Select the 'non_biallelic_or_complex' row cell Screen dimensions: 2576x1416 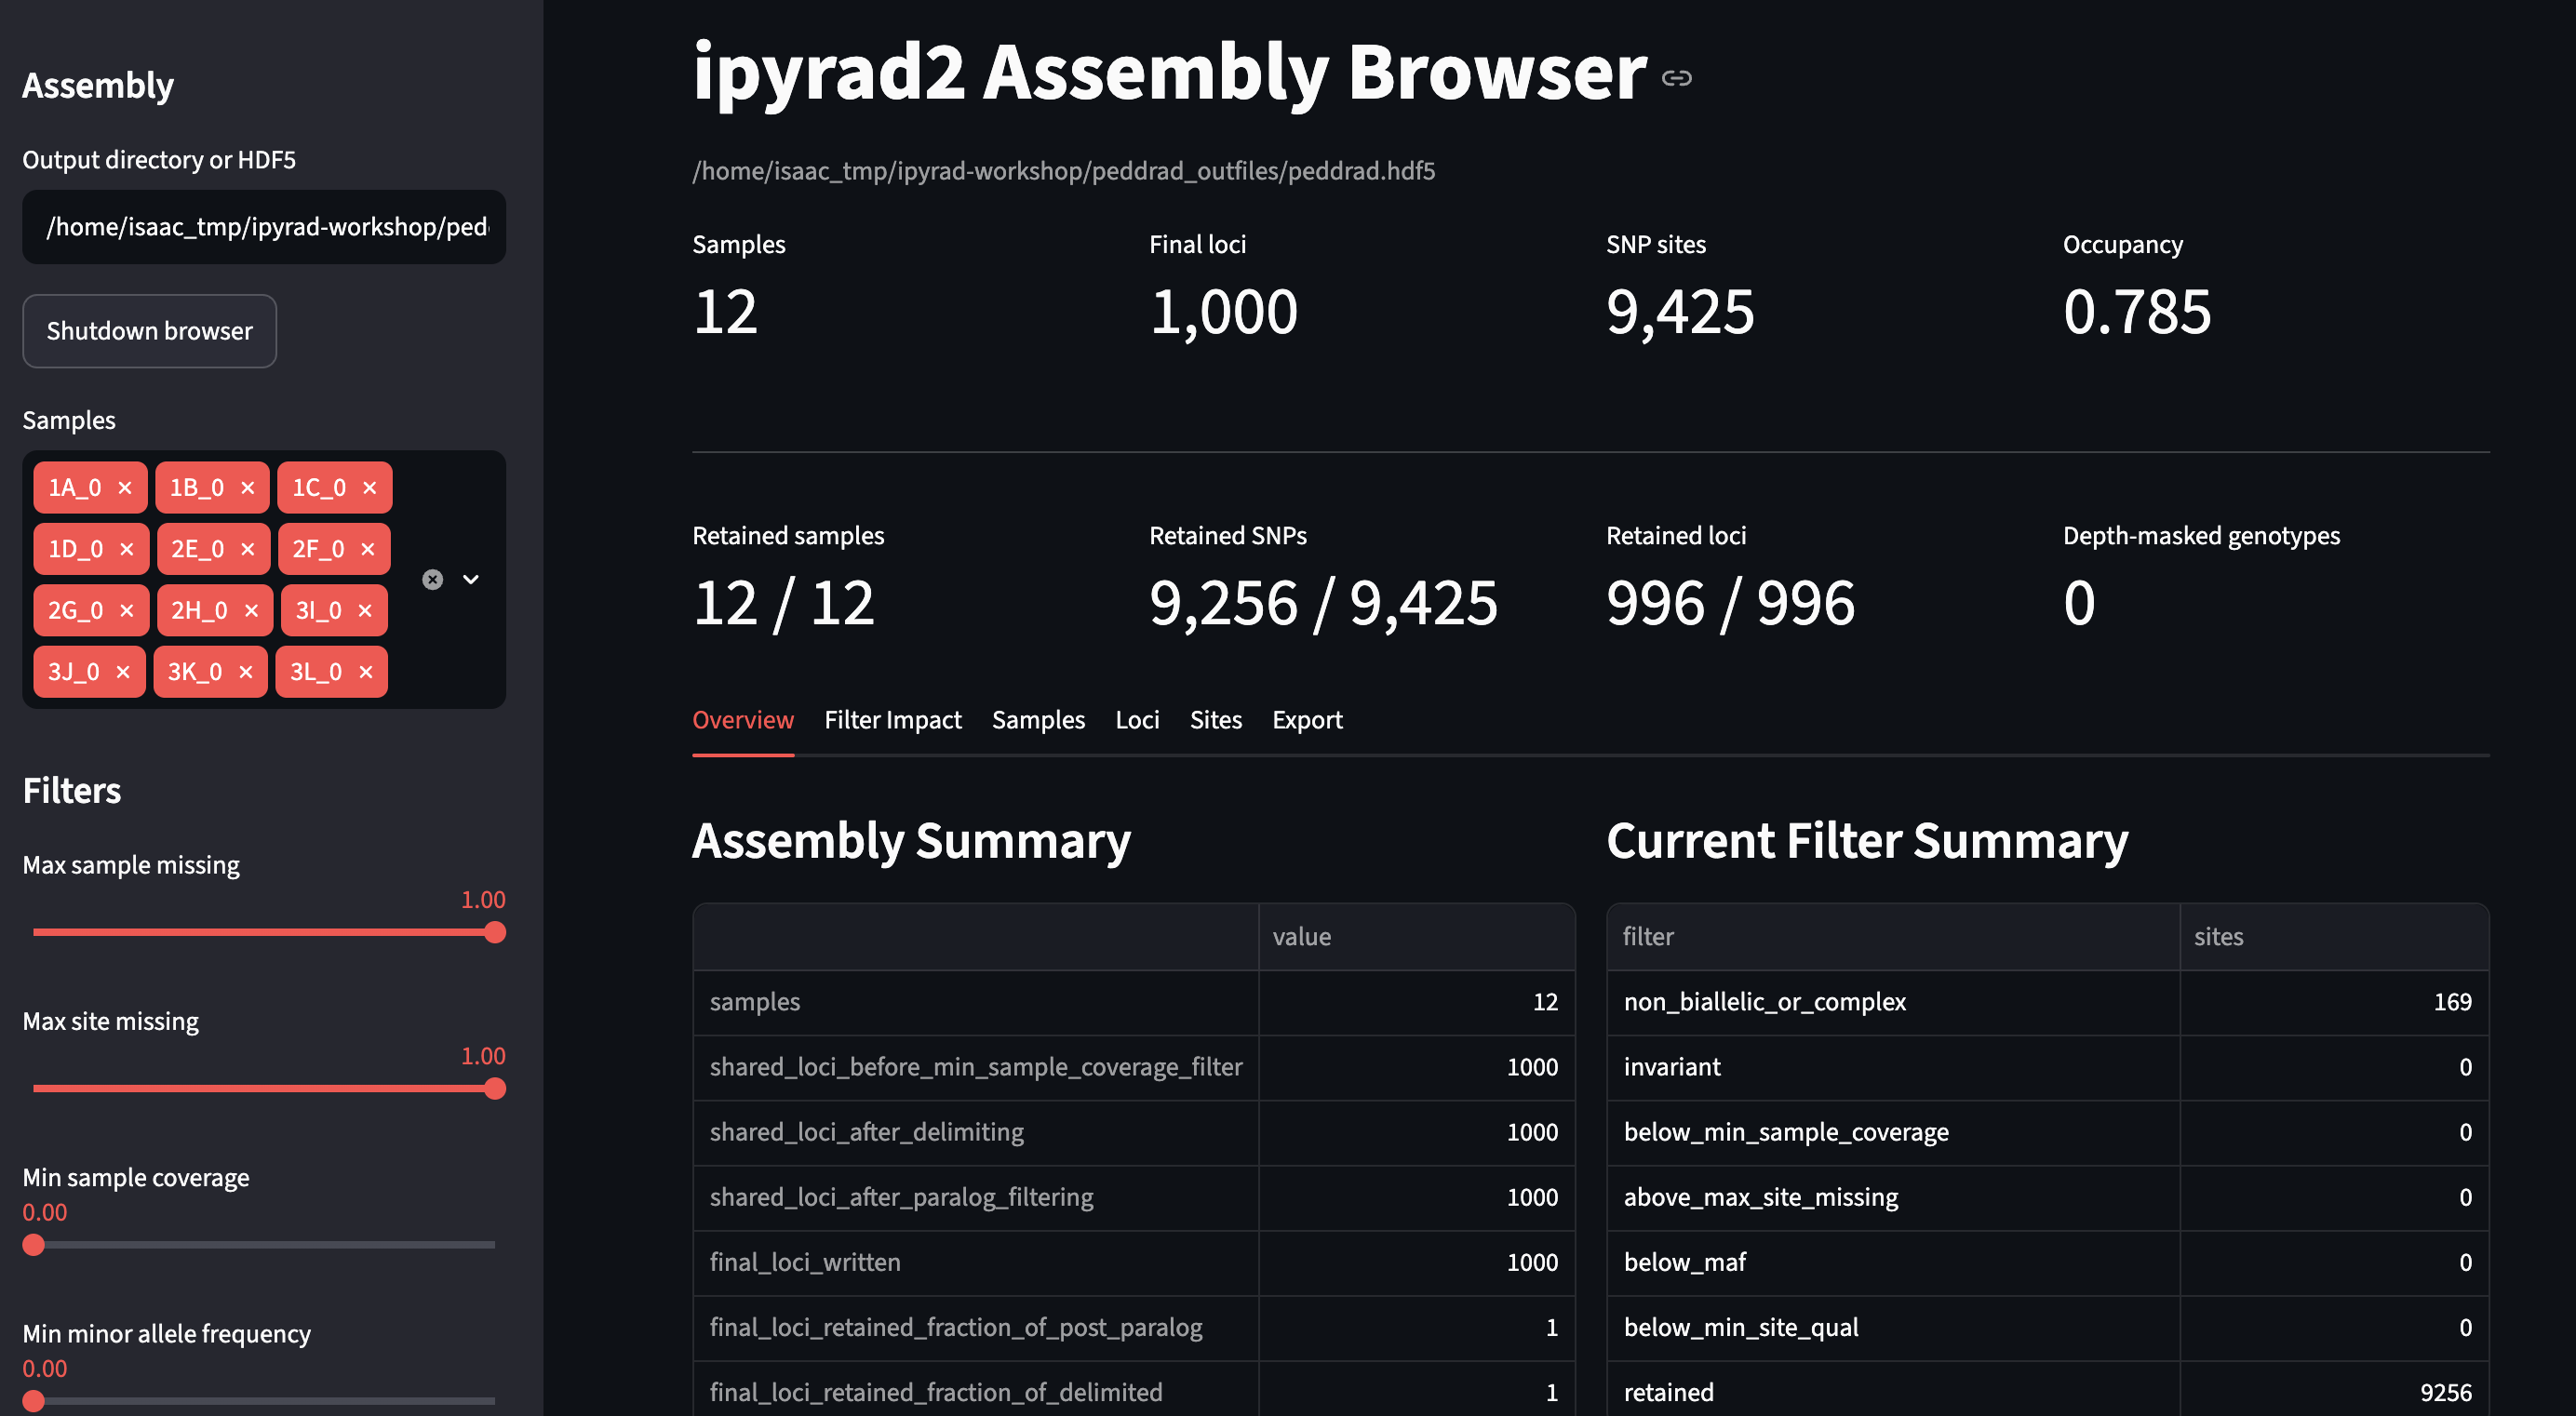[x=1893, y=1002]
